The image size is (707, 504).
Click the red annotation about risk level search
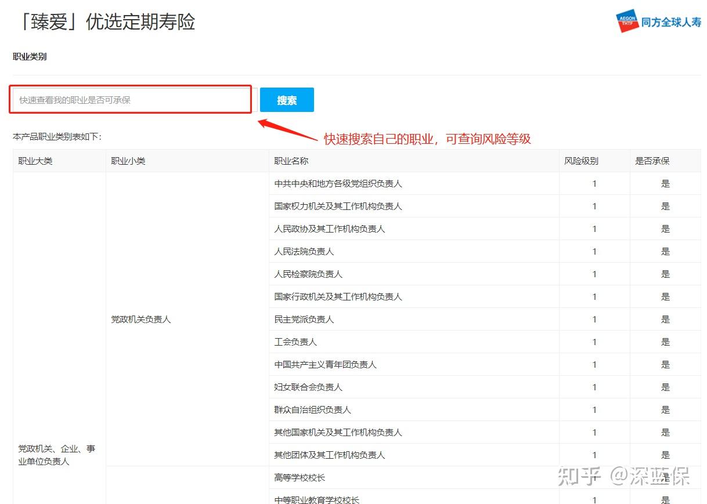click(428, 139)
